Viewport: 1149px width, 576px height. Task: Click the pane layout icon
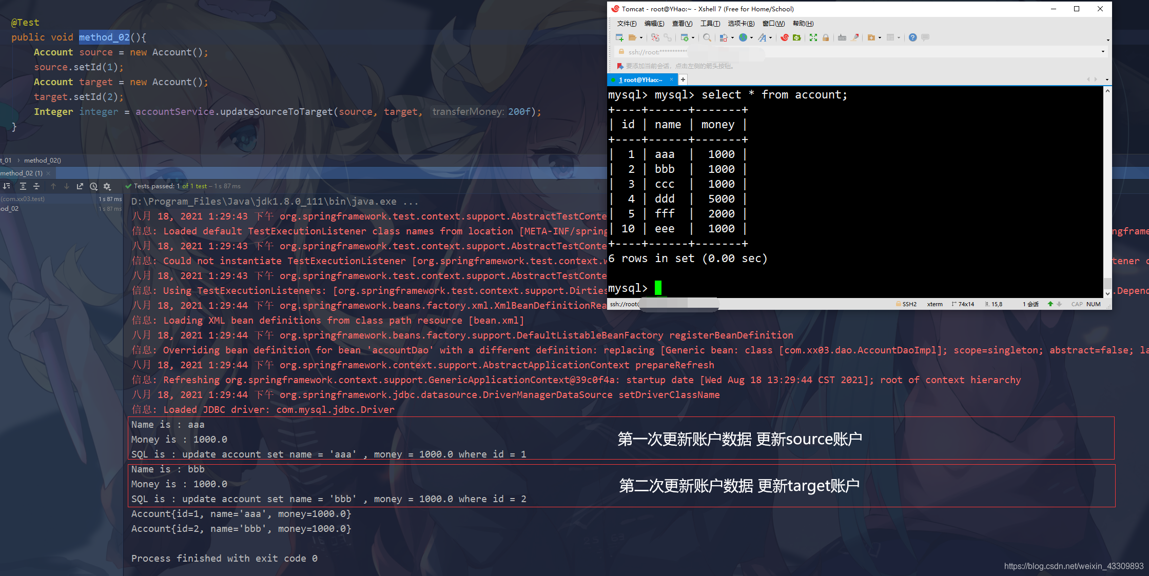pos(890,37)
